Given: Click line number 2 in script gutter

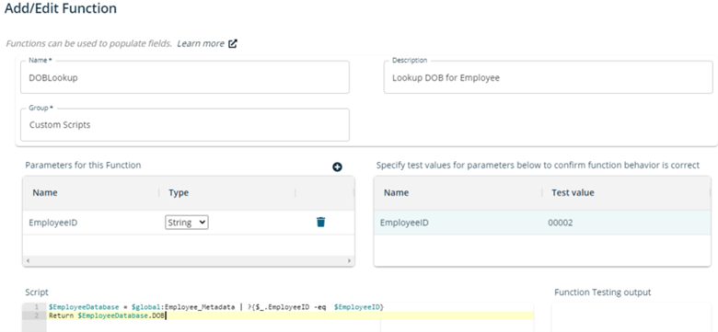Looking at the screenshot, I should tap(36, 315).
